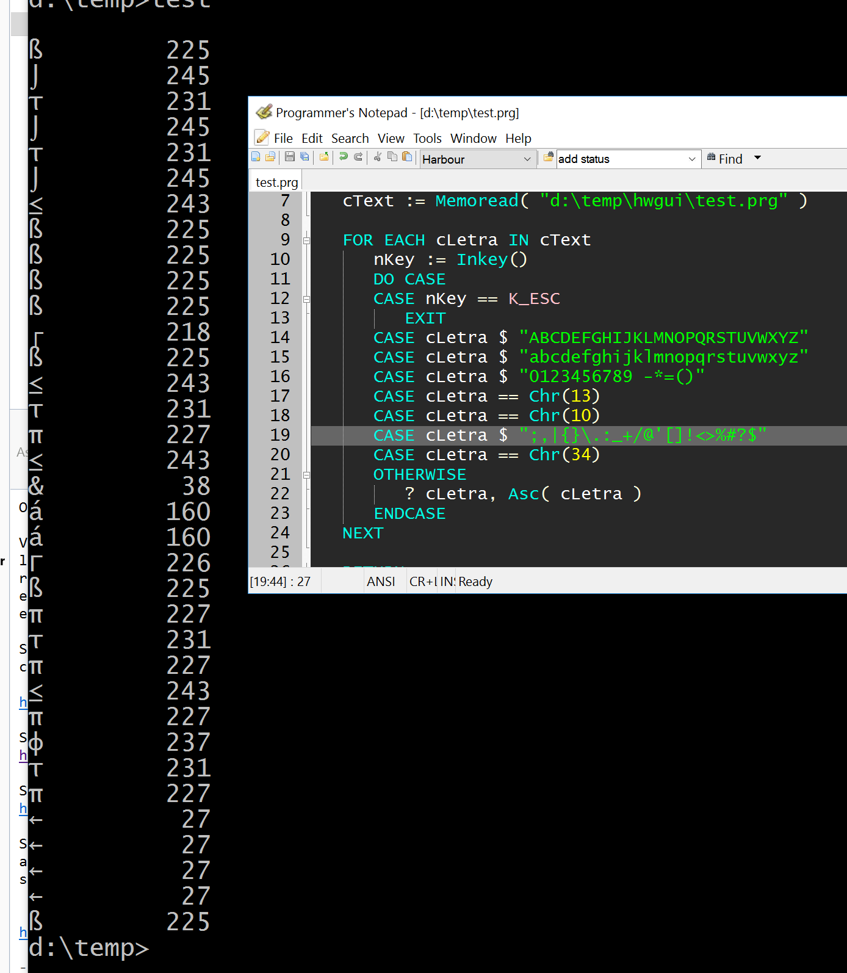Viewport: 847px width, 973px height.
Task: Click the New file icon in toolbar
Action: [256, 157]
